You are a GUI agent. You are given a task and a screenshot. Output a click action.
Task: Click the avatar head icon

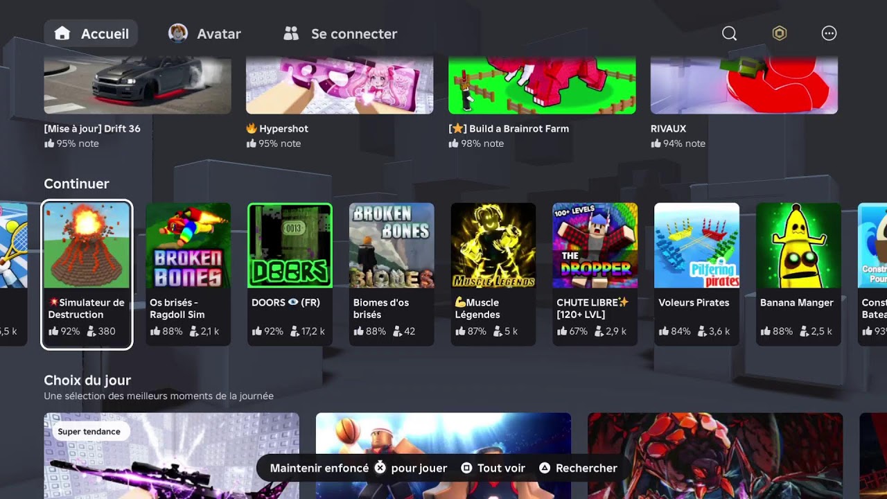point(178,33)
